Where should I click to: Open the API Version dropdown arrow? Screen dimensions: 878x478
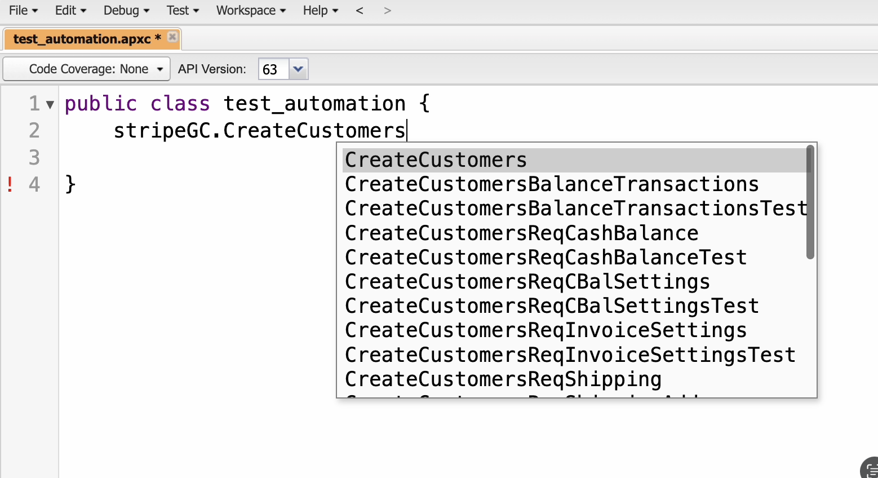point(298,69)
